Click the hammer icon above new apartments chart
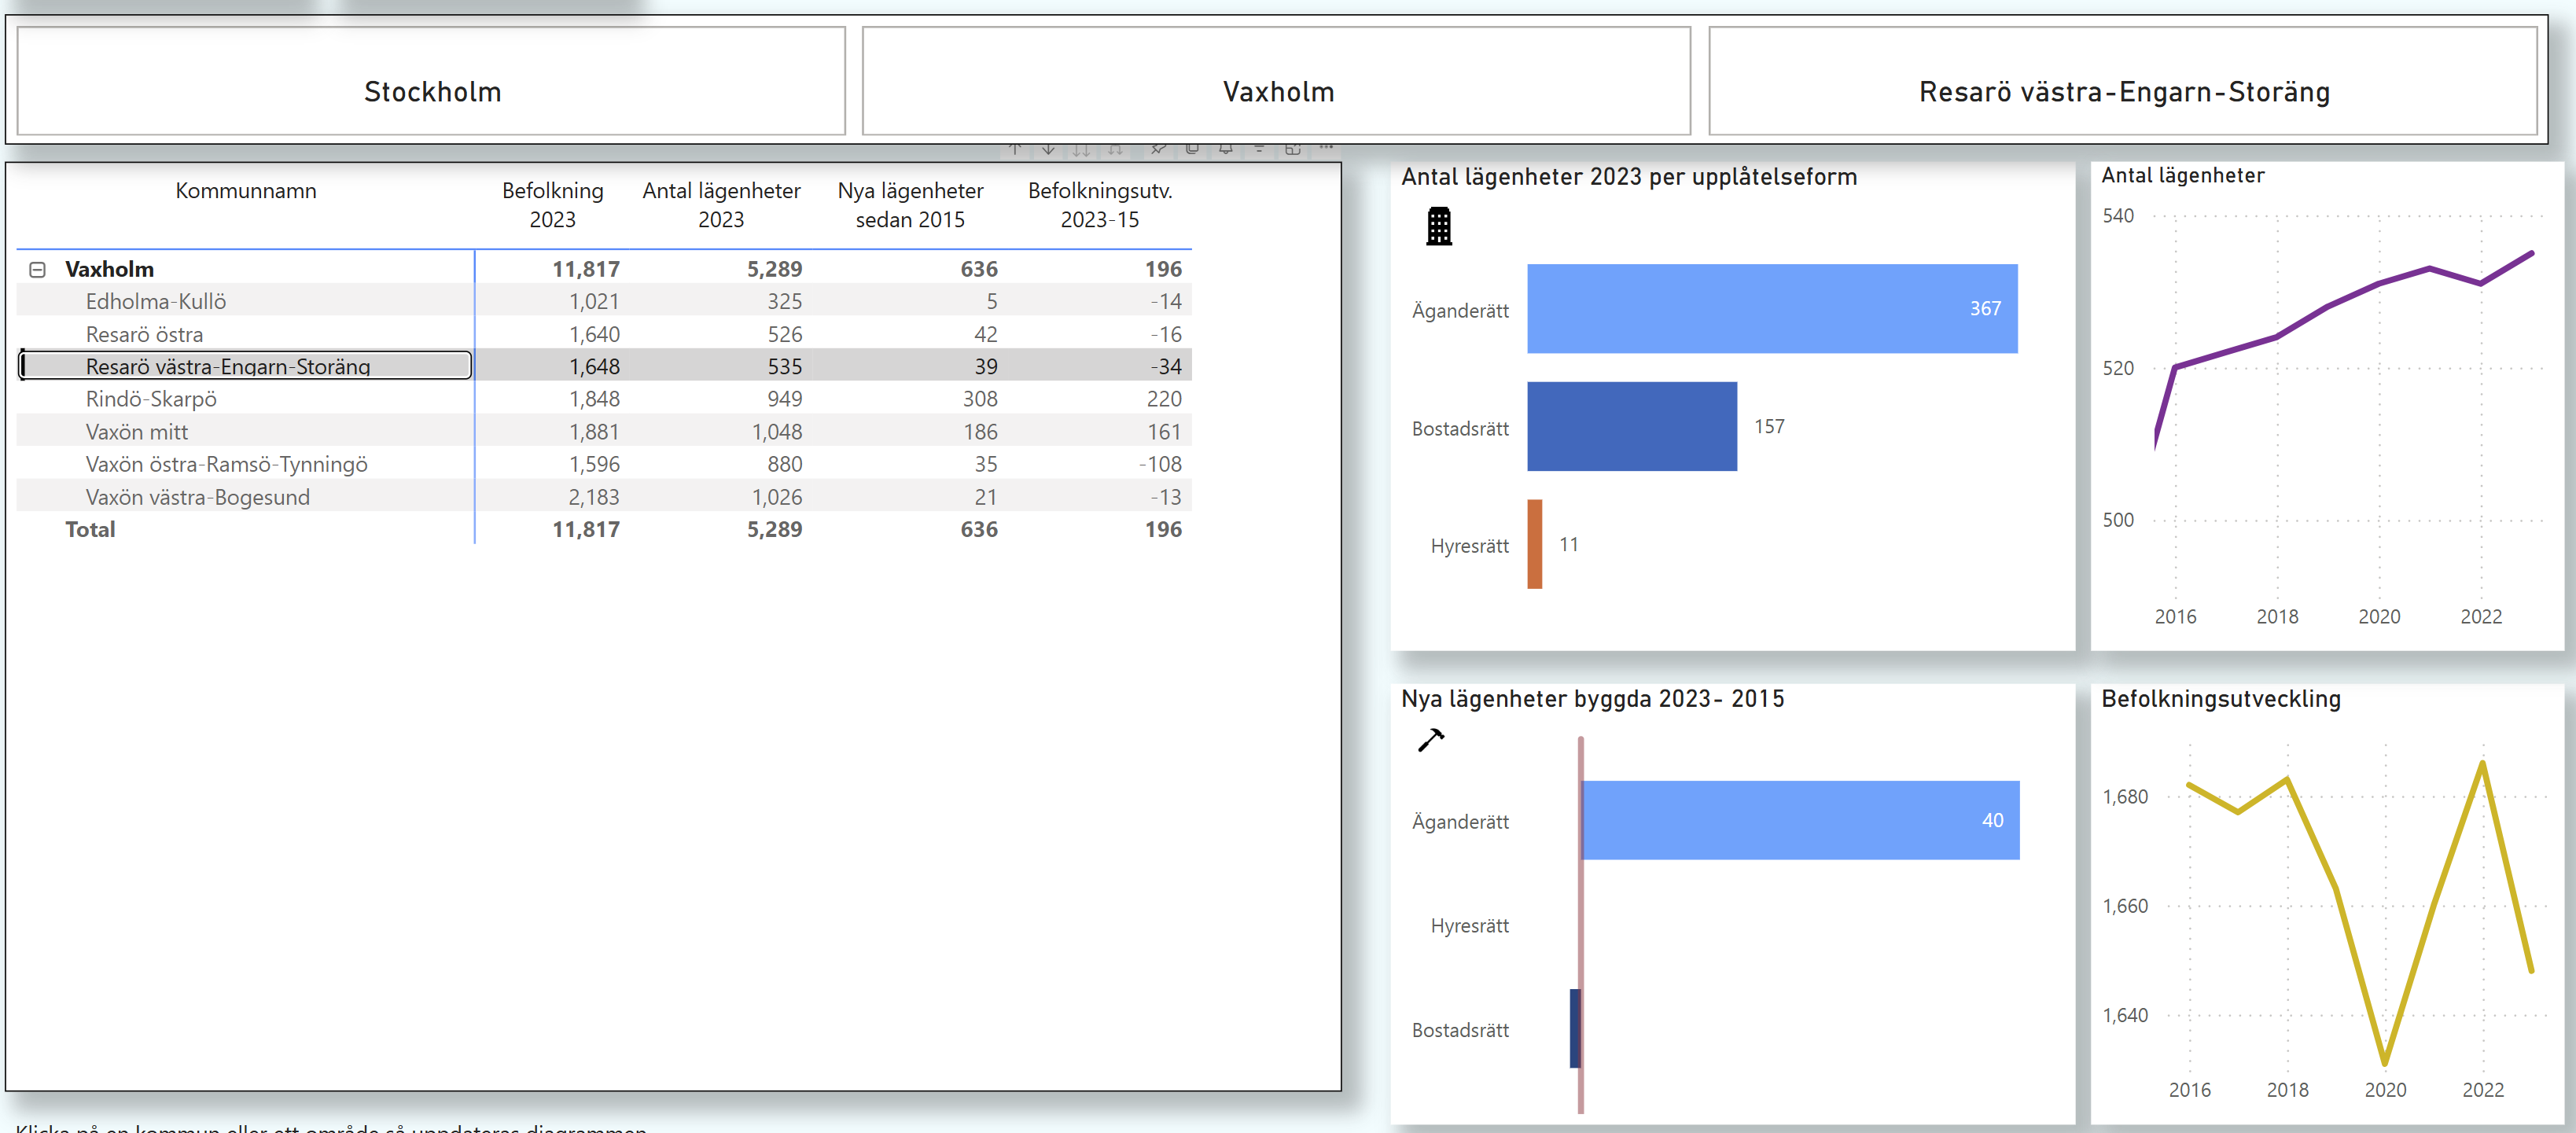This screenshot has height=1133, width=2576. pyautogui.click(x=1431, y=740)
